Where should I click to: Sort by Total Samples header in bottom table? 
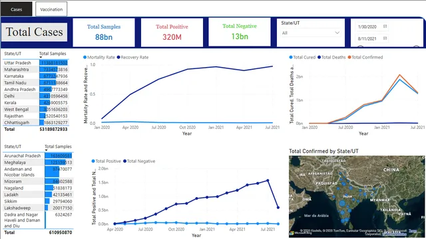click(58, 147)
